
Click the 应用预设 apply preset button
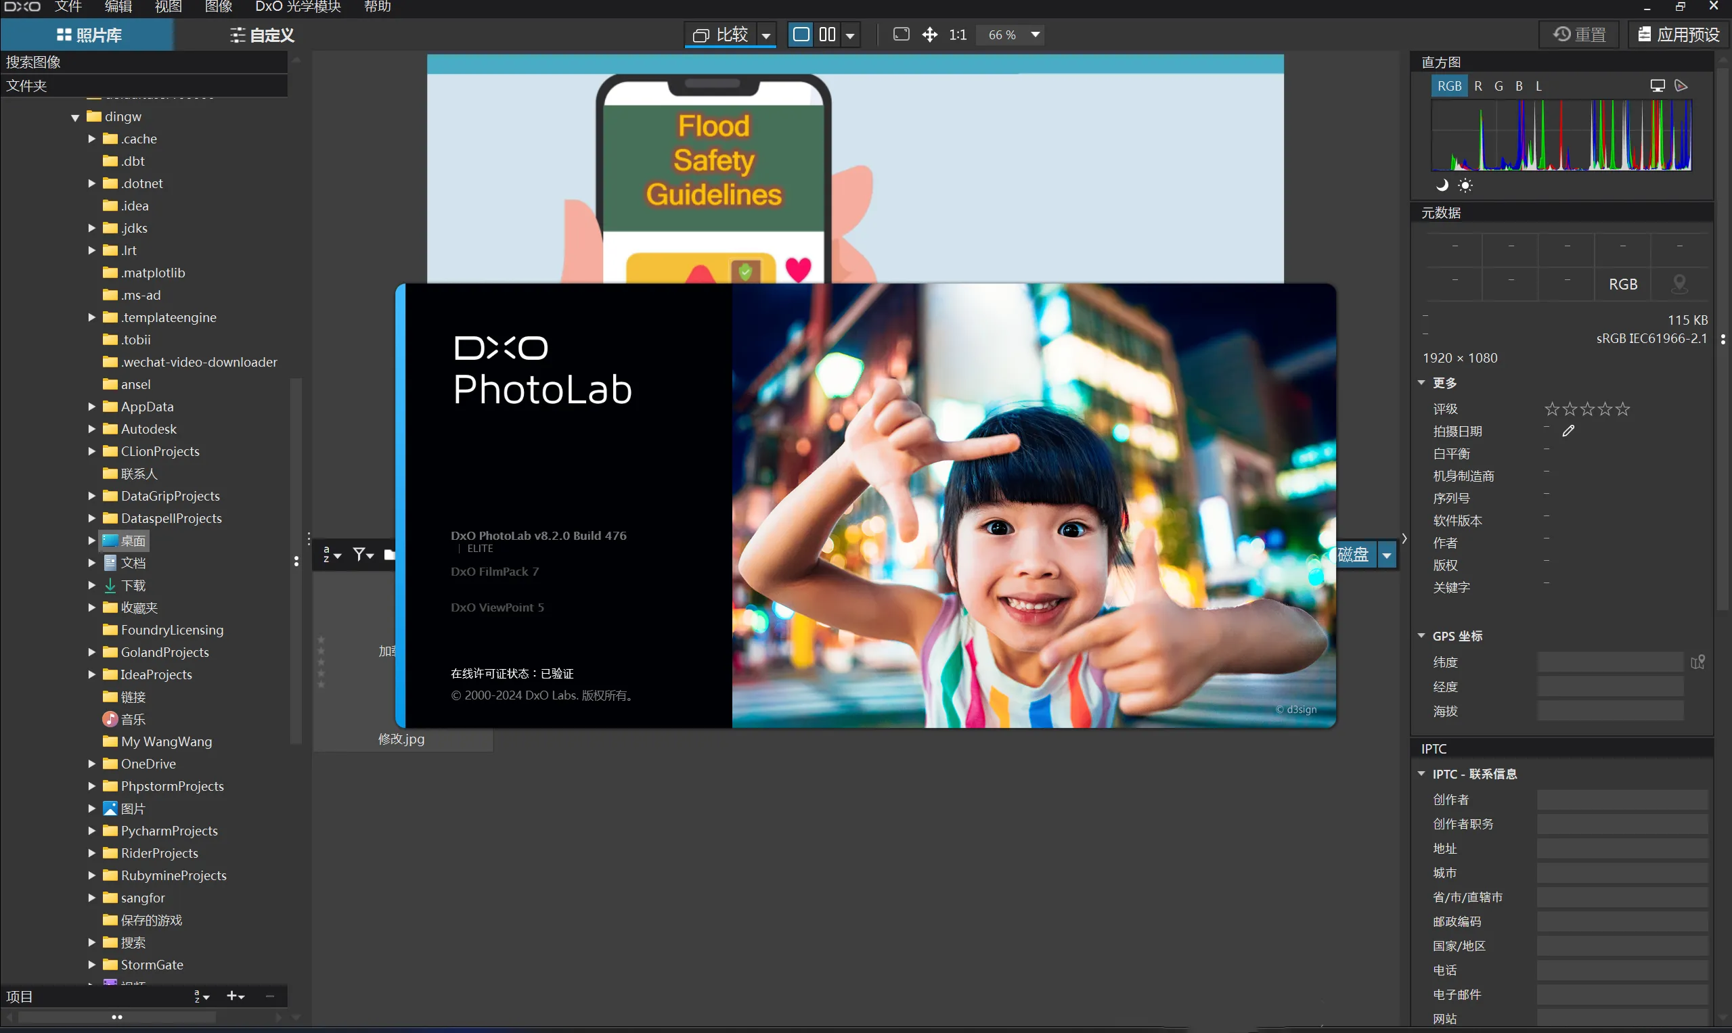(1679, 35)
